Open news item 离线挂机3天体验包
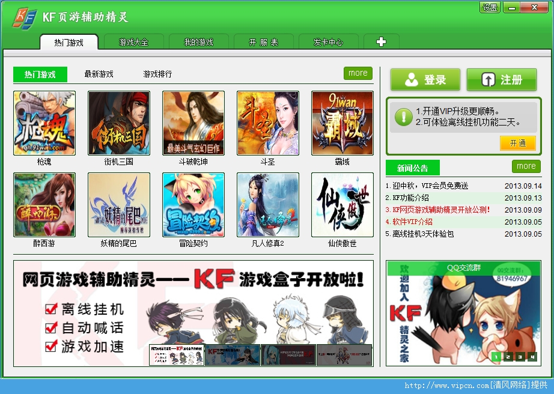The width and height of the screenshot is (554, 394). tap(423, 234)
